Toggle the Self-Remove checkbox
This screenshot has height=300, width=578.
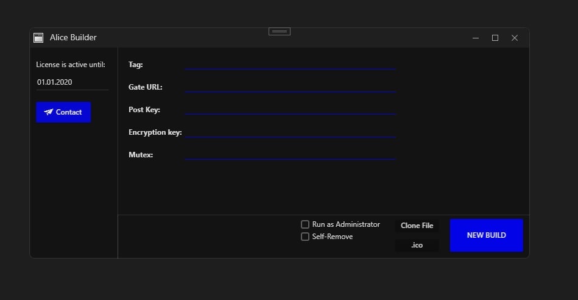click(305, 237)
